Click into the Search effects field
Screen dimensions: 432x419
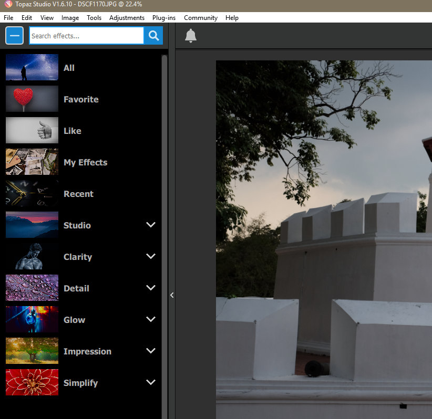coord(86,36)
